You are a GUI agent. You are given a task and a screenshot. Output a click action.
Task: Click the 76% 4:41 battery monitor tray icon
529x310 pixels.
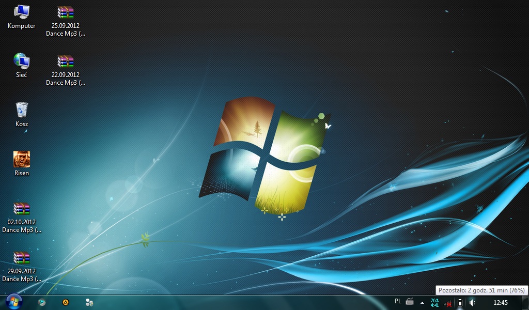(x=434, y=303)
